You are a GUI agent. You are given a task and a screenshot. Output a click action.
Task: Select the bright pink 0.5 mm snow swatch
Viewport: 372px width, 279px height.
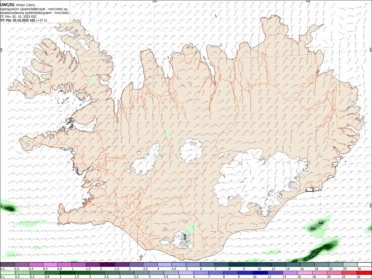[50, 264]
